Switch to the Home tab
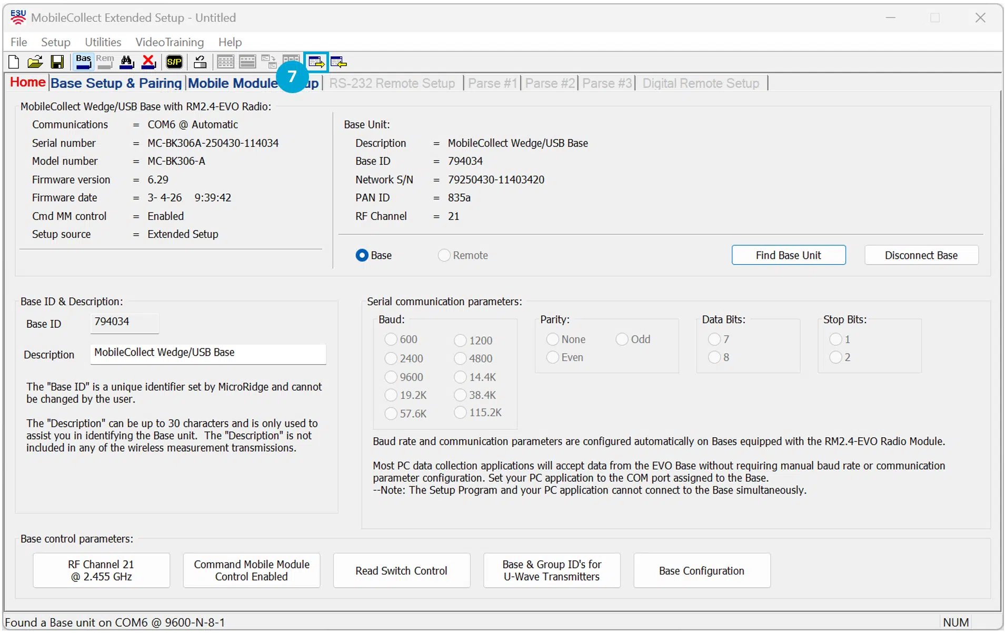Image resolution: width=1005 pixels, height=633 pixels. (x=28, y=83)
